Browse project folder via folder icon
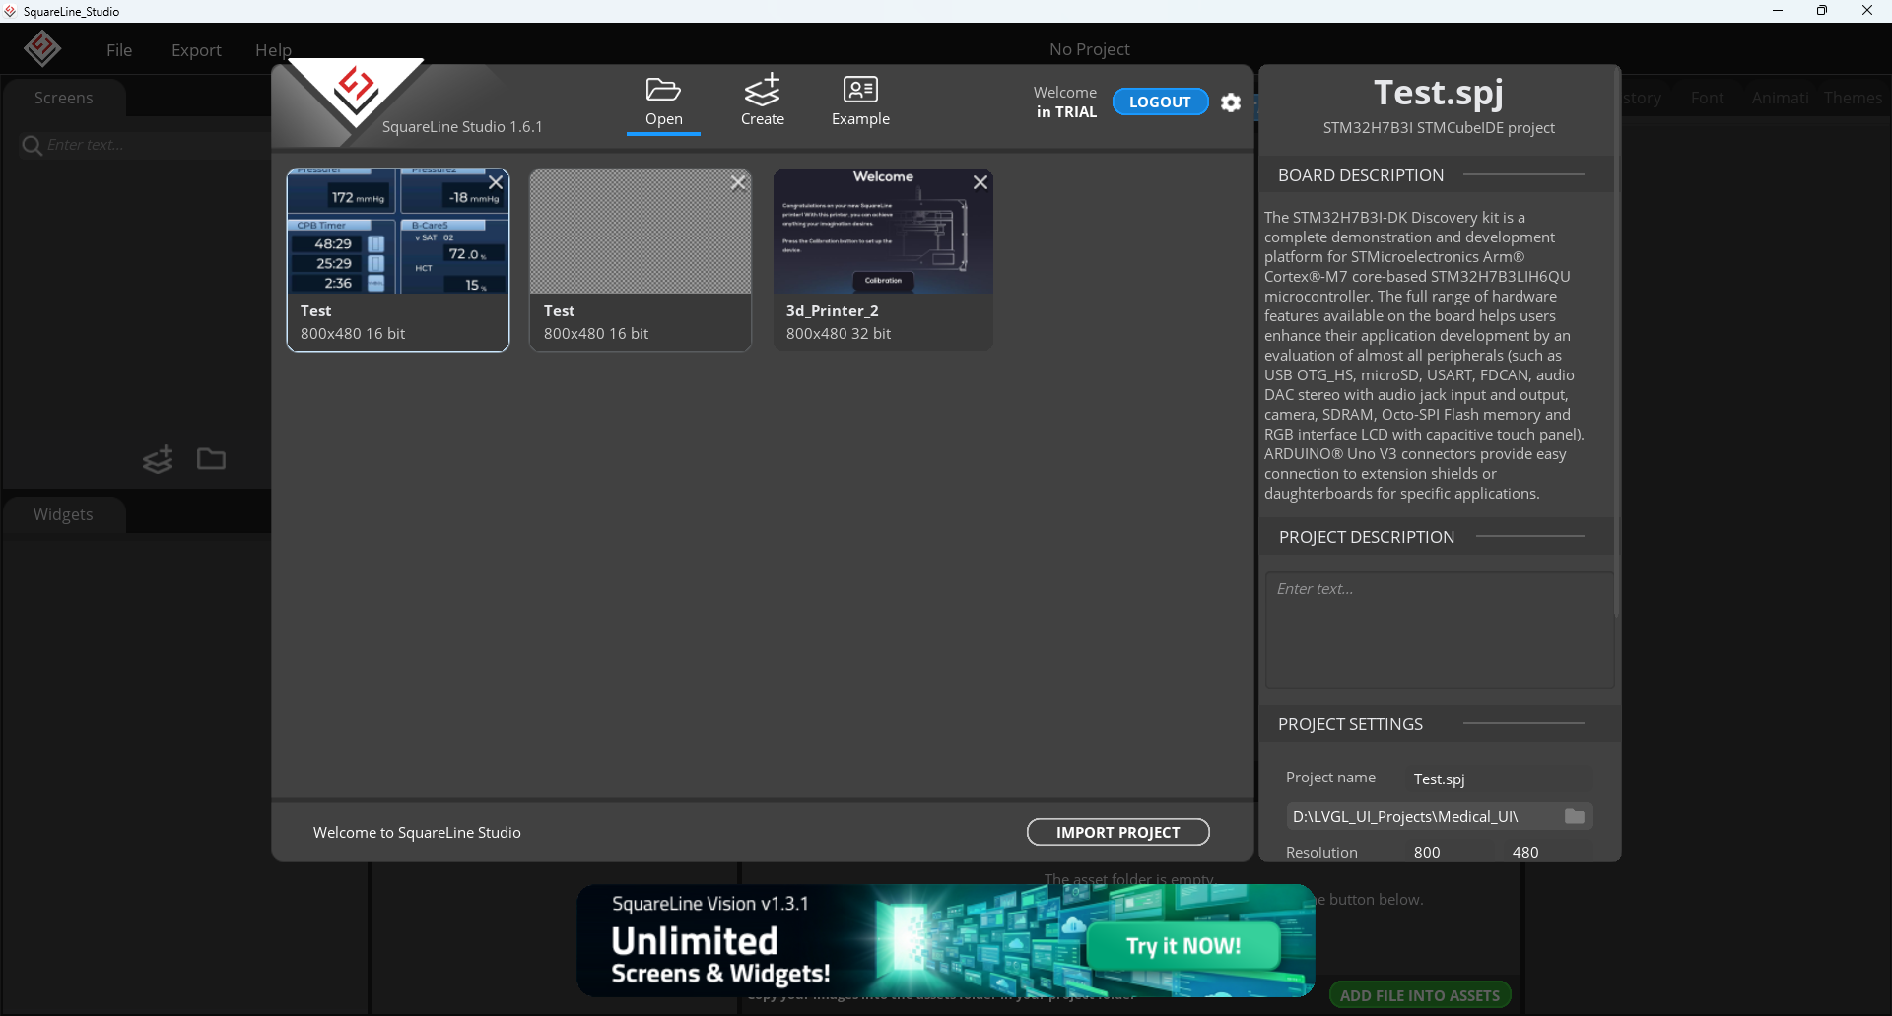Screen dimensions: 1892x1016 pyautogui.click(x=1575, y=816)
